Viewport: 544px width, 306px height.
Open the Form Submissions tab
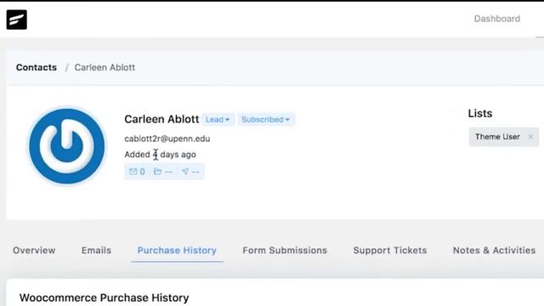click(285, 250)
